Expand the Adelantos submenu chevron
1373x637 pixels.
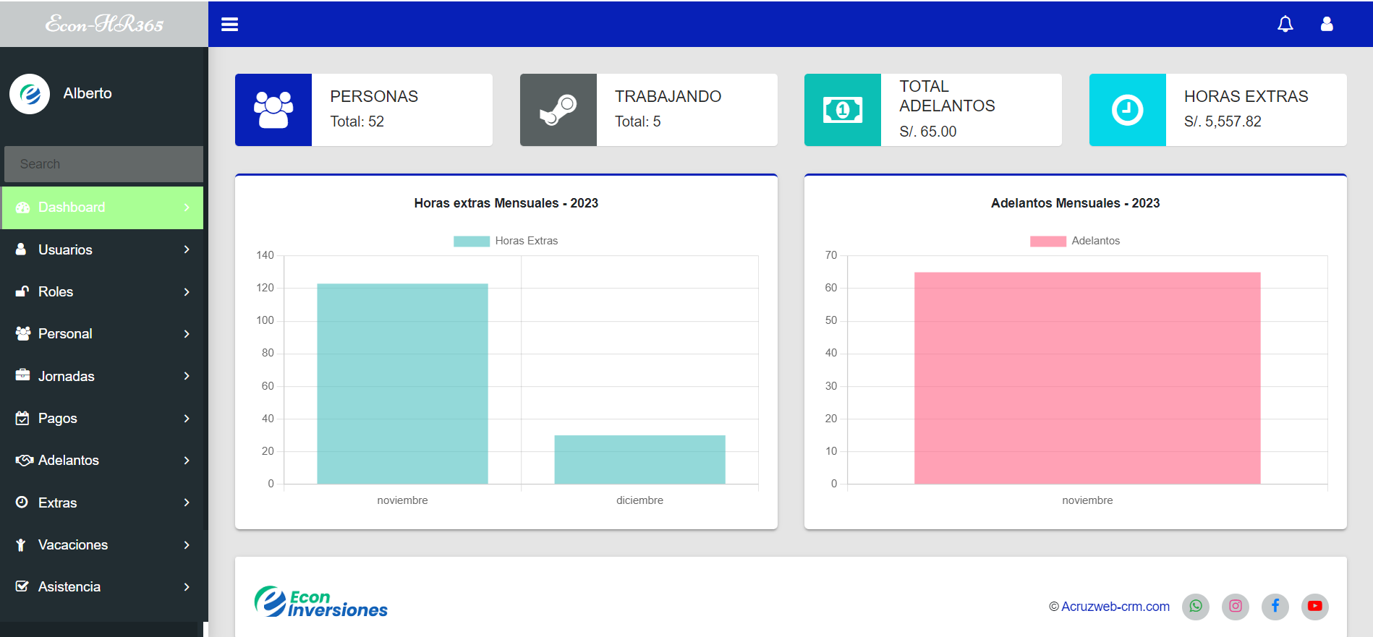[x=187, y=460]
